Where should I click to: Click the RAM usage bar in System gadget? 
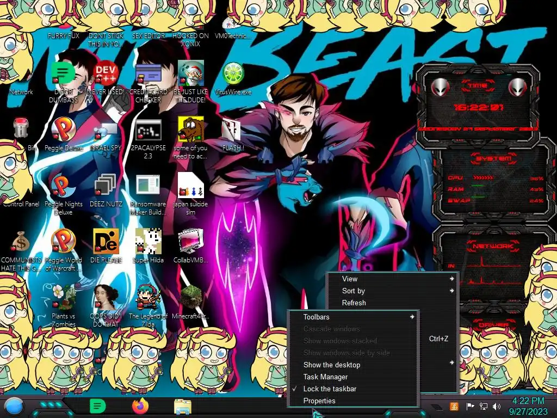[478, 186]
